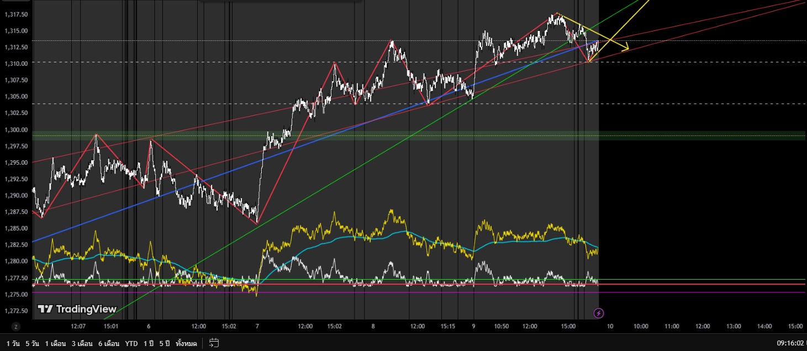Click the 10:00 time axis label

[641, 327]
